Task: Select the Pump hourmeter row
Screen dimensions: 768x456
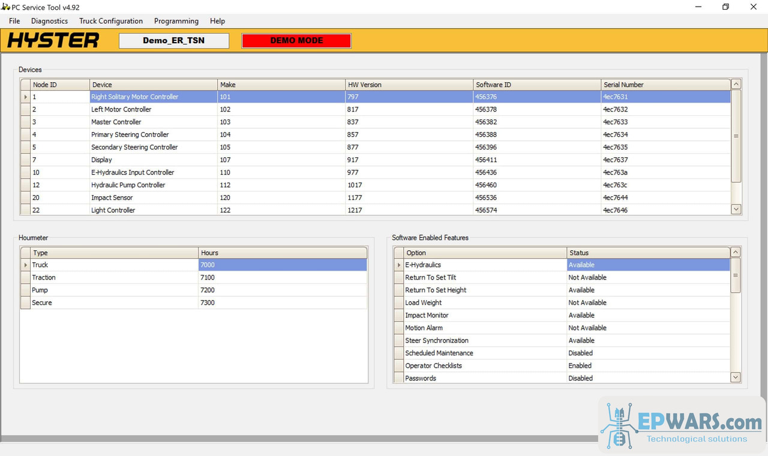Action: [x=193, y=290]
